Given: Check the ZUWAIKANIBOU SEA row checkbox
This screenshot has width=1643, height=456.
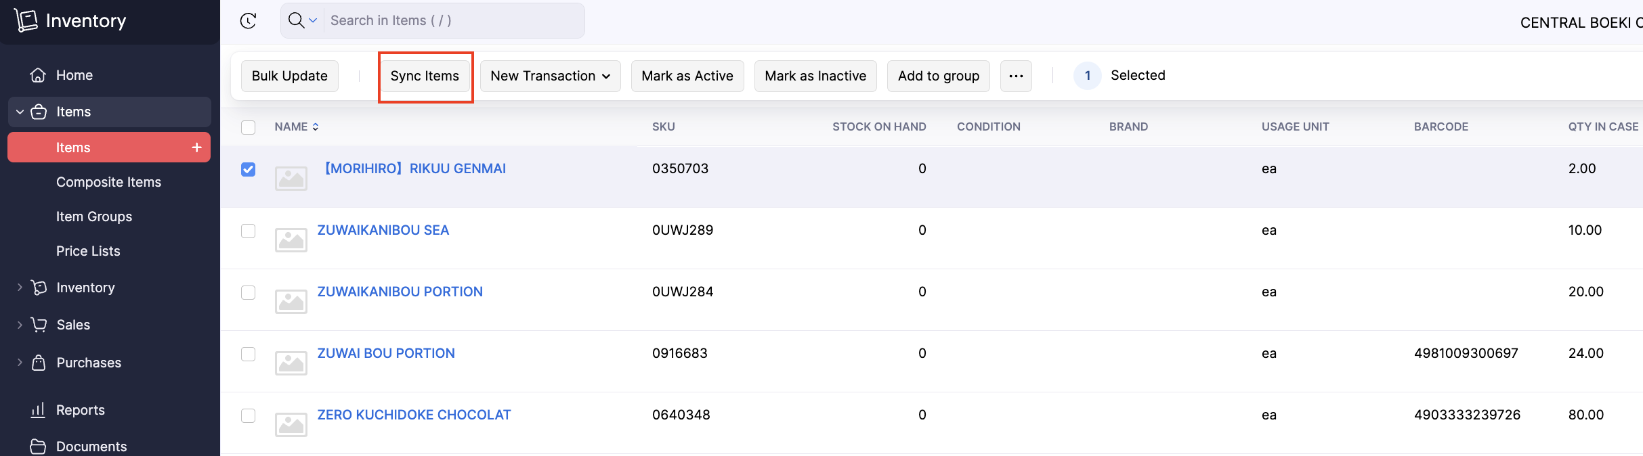Looking at the screenshot, I should pyautogui.click(x=249, y=231).
